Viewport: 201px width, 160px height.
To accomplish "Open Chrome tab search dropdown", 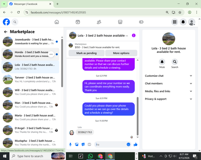I will point(4,4).
